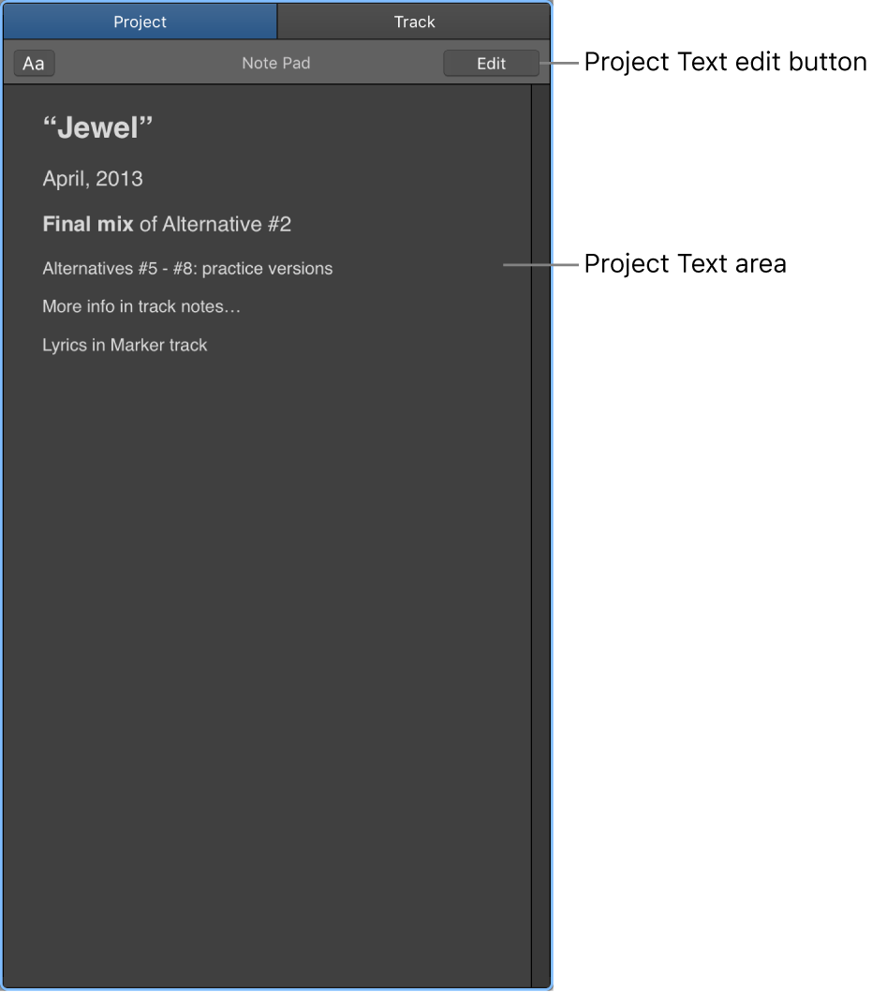Click the April, 2013 date line
The width and height of the screenshot is (887, 992).
pos(93,179)
